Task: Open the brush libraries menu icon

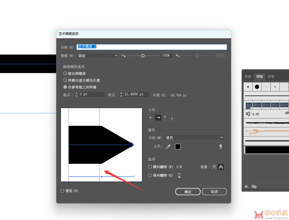Action: (x=247, y=187)
